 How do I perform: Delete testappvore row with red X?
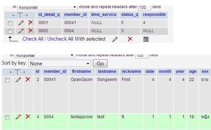28,116
